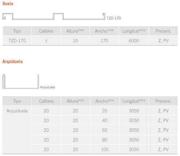Click the Arquiduela caption beside the profile
This screenshot has width=180, height=156.
point(48,87)
